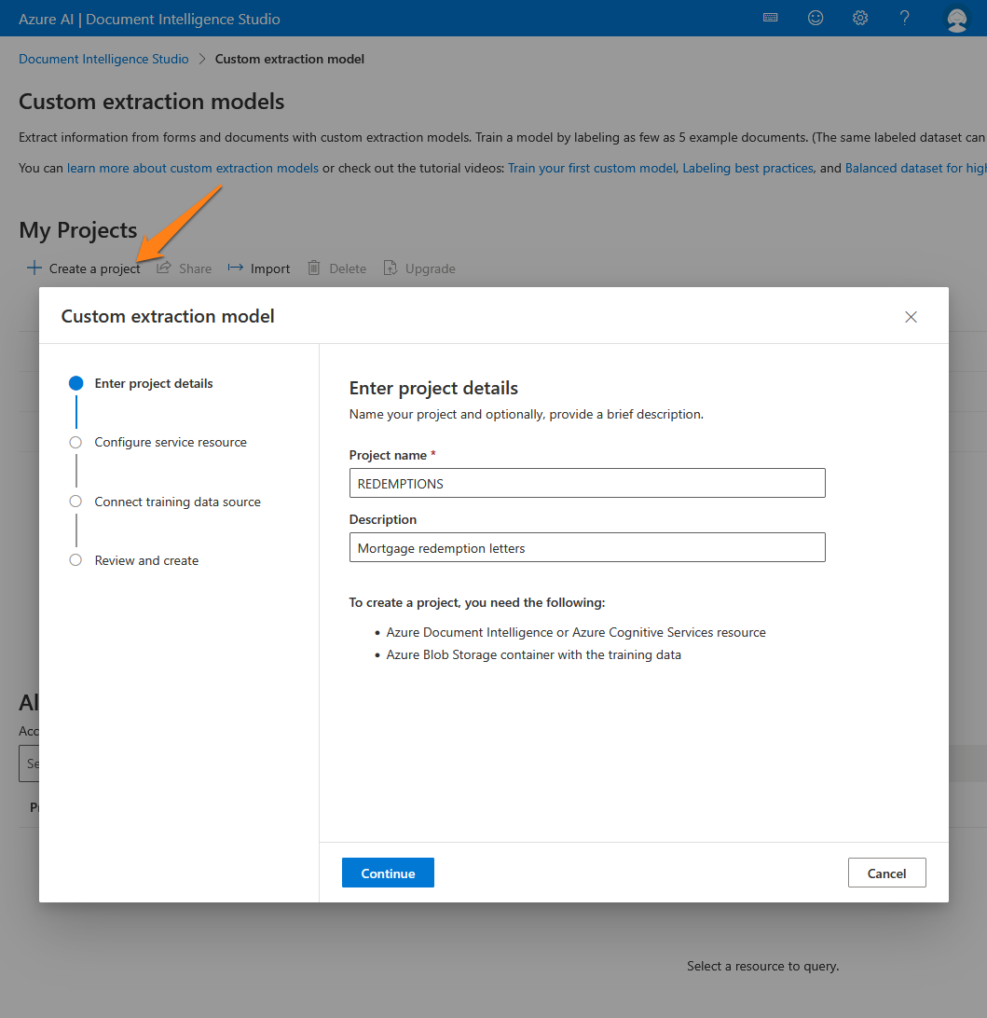Click the Share toolbar label
Image resolution: width=987 pixels, height=1018 pixels.
coord(196,268)
